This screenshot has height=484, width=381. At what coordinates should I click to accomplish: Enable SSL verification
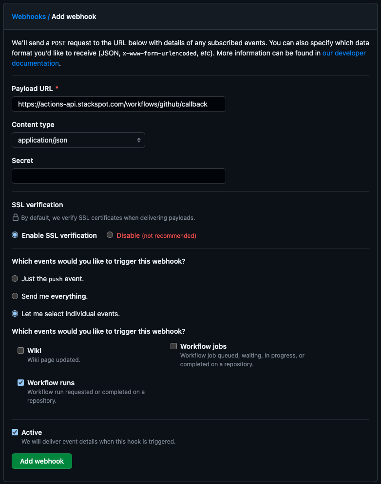coord(15,235)
